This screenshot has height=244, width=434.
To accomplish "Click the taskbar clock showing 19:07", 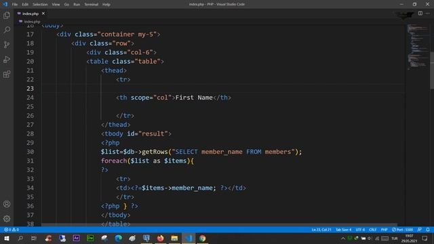I will point(409,238).
